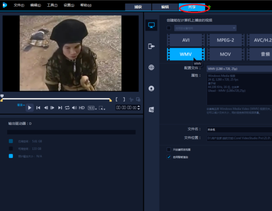Image resolution: width=272 pixels, height=211 pixels.
Task: Check the box beside the project settings dropdown
Action: point(169,28)
